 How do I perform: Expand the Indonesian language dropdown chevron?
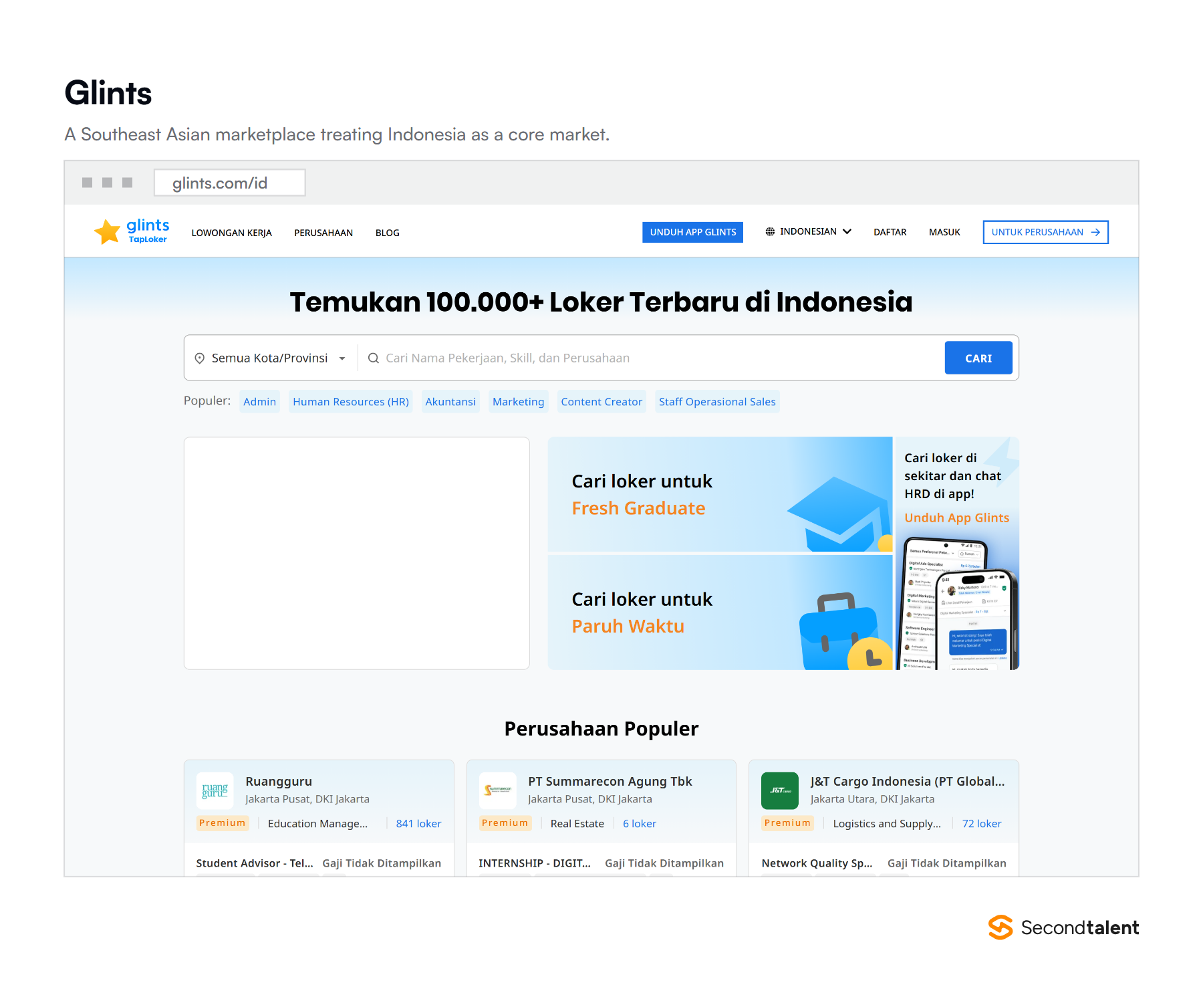pos(847,231)
